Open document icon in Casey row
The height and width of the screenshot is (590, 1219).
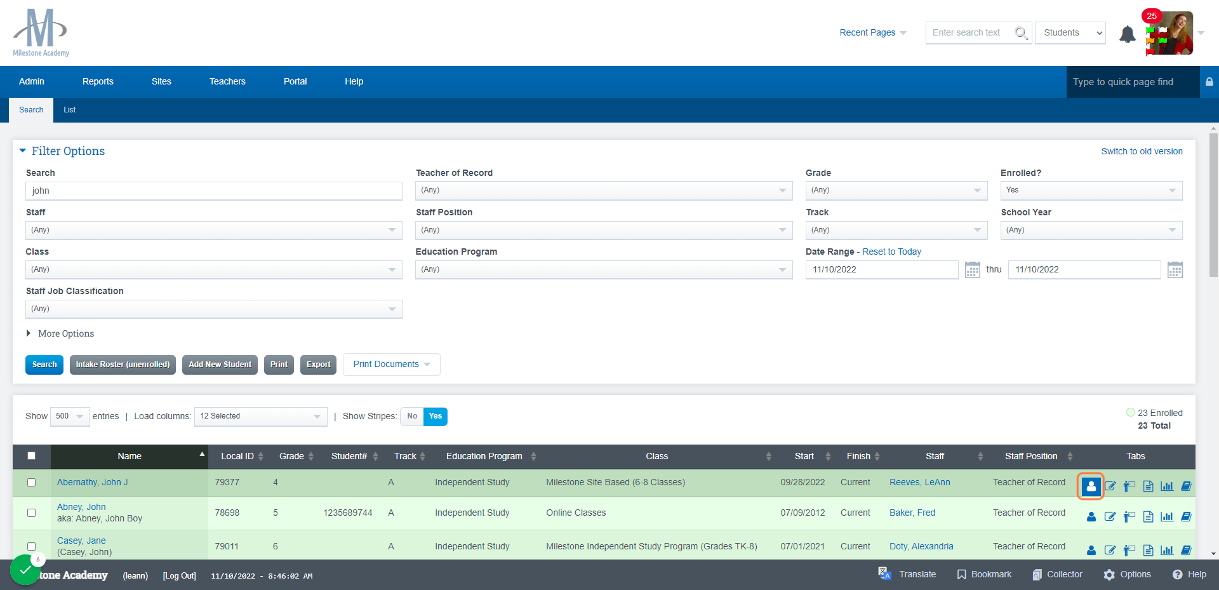[x=1148, y=550]
